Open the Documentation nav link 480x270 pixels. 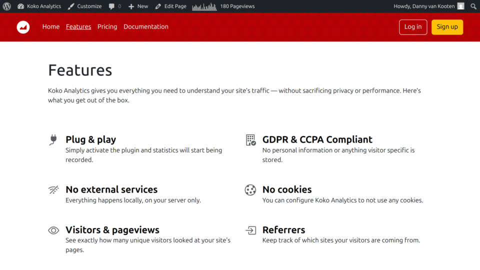(x=146, y=26)
